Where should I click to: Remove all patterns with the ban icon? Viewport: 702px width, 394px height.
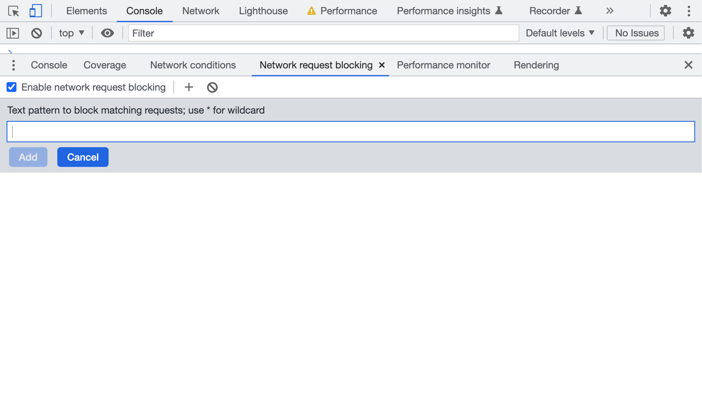(x=212, y=87)
